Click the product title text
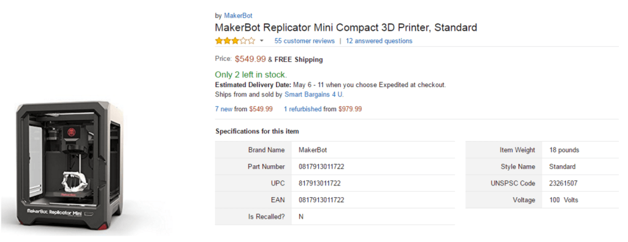 pos(346,28)
